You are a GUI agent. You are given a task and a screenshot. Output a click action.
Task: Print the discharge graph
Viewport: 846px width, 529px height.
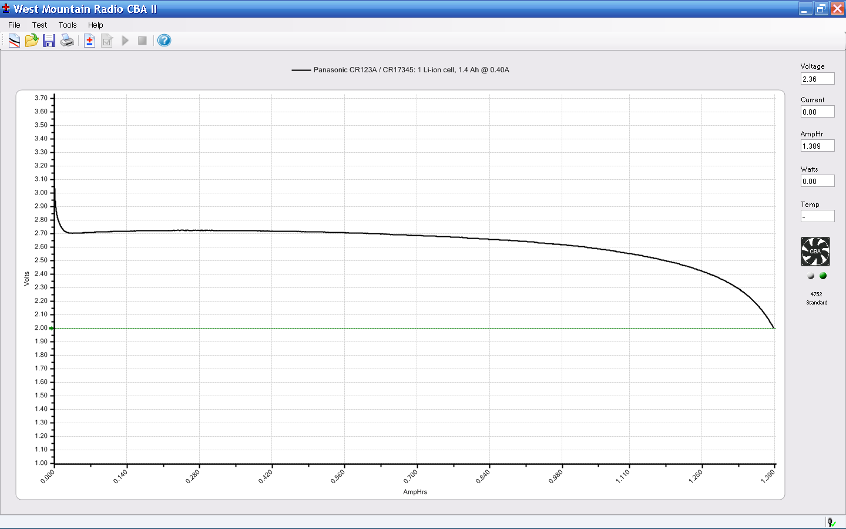click(67, 41)
